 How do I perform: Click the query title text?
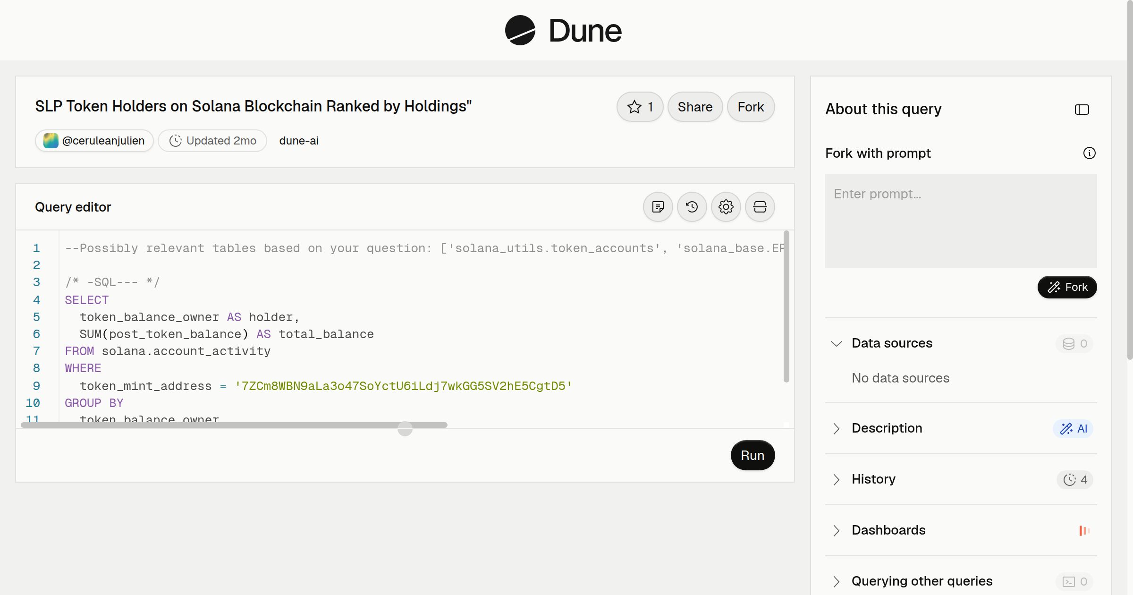[x=254, y=106]
